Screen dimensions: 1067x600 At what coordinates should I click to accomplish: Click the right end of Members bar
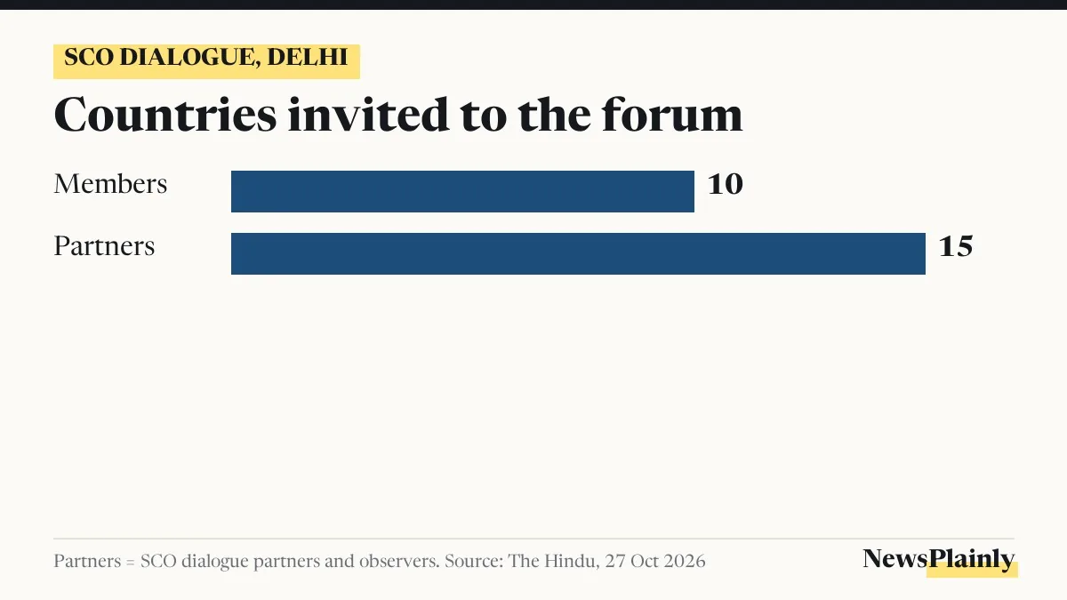point(690,191)
